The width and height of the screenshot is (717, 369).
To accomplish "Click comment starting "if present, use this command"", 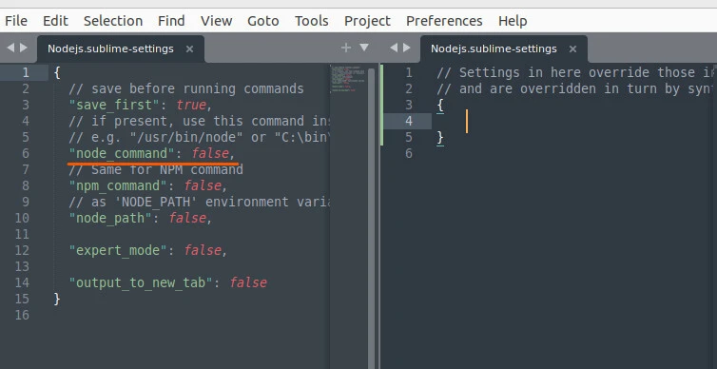I will [199, 121].
